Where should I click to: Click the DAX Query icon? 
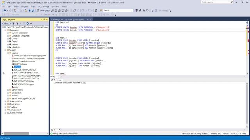click(x=66, y=10)
